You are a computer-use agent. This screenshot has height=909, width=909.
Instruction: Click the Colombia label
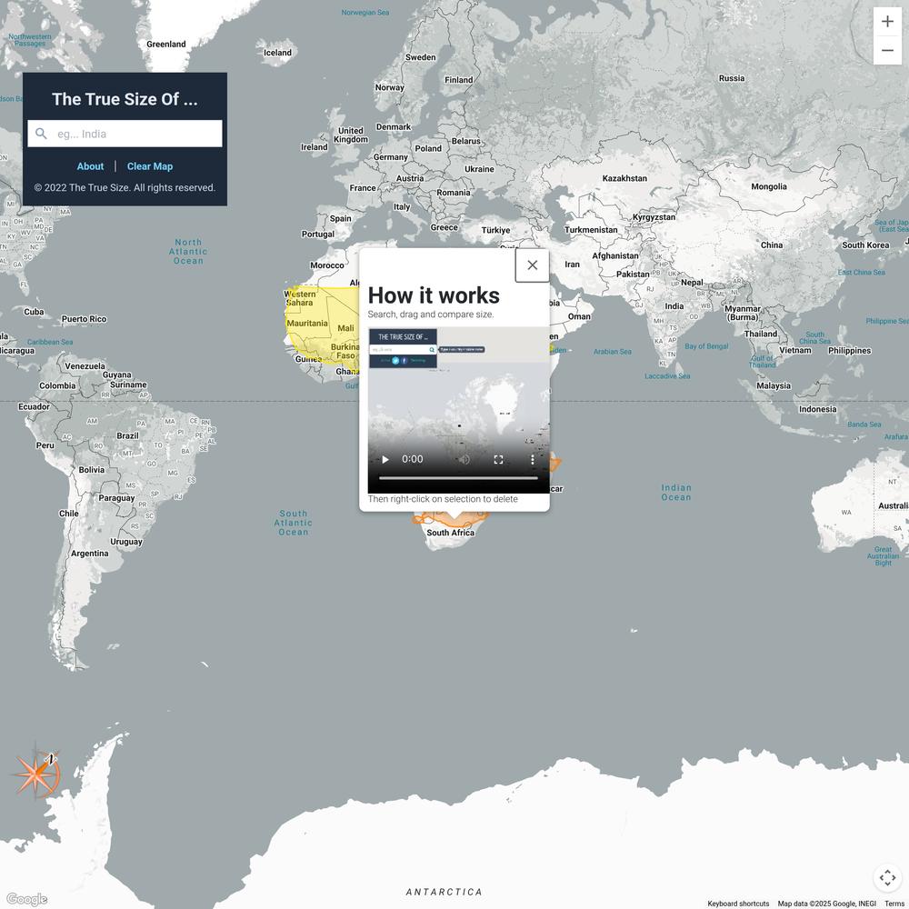(x=57, y=386)
